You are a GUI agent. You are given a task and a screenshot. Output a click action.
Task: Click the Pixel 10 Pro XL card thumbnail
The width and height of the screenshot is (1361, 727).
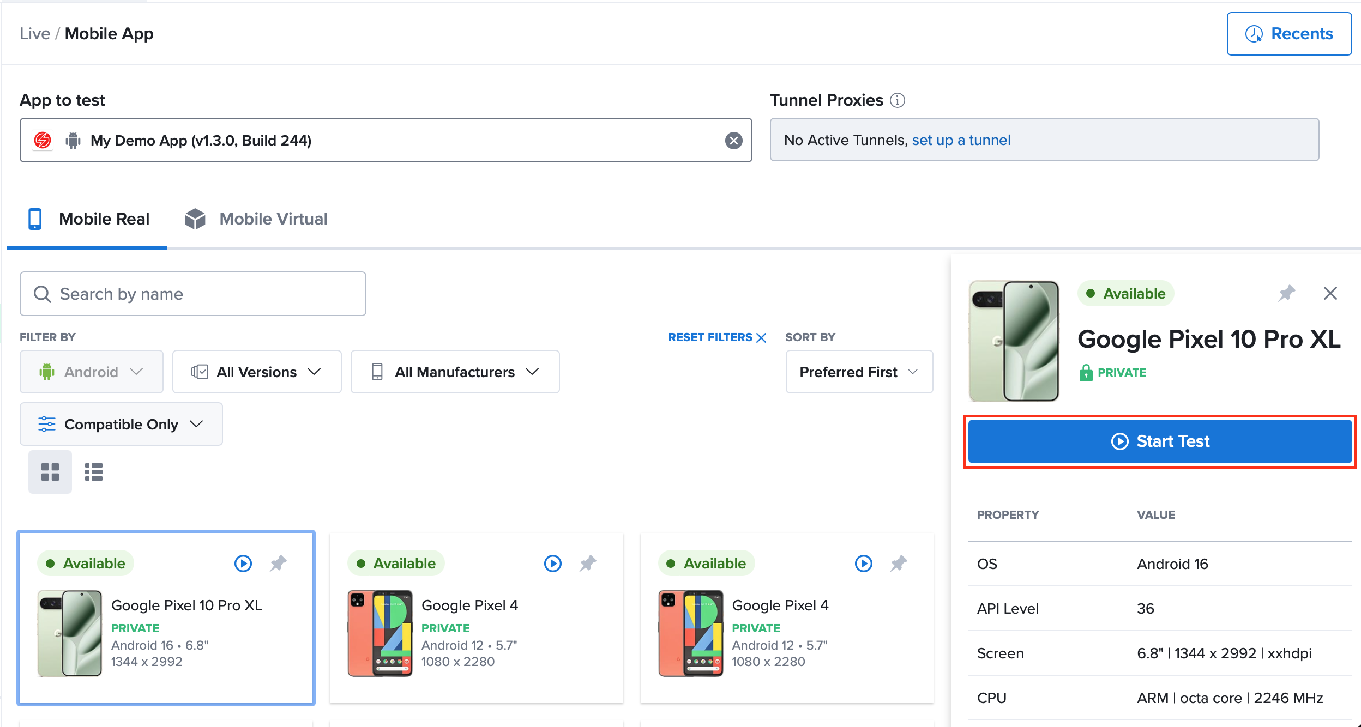(x=70, y=633)
